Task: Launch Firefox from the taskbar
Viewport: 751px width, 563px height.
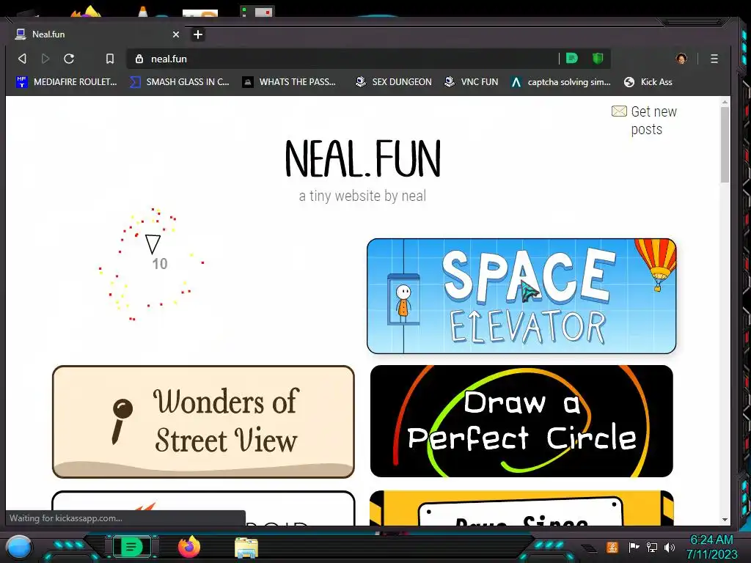Action: tap(189, 547)
